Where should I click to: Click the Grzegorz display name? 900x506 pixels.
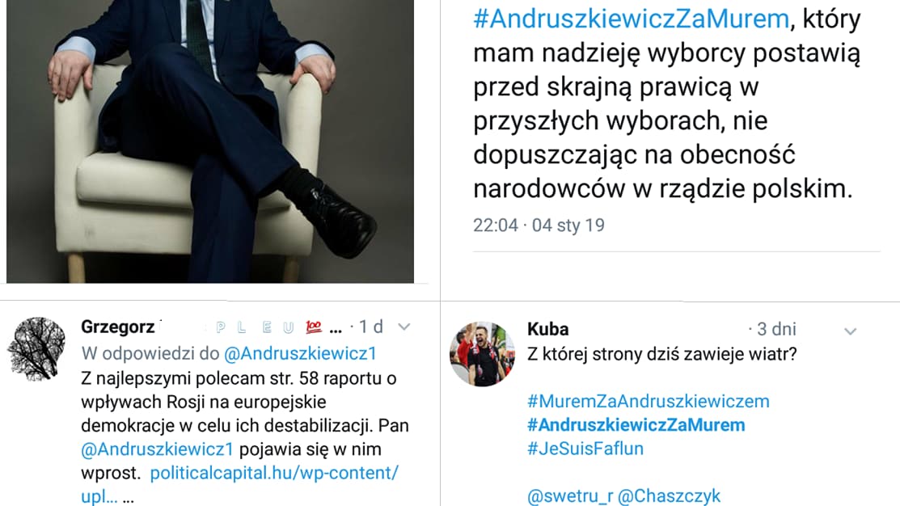[x=118, y=327]
